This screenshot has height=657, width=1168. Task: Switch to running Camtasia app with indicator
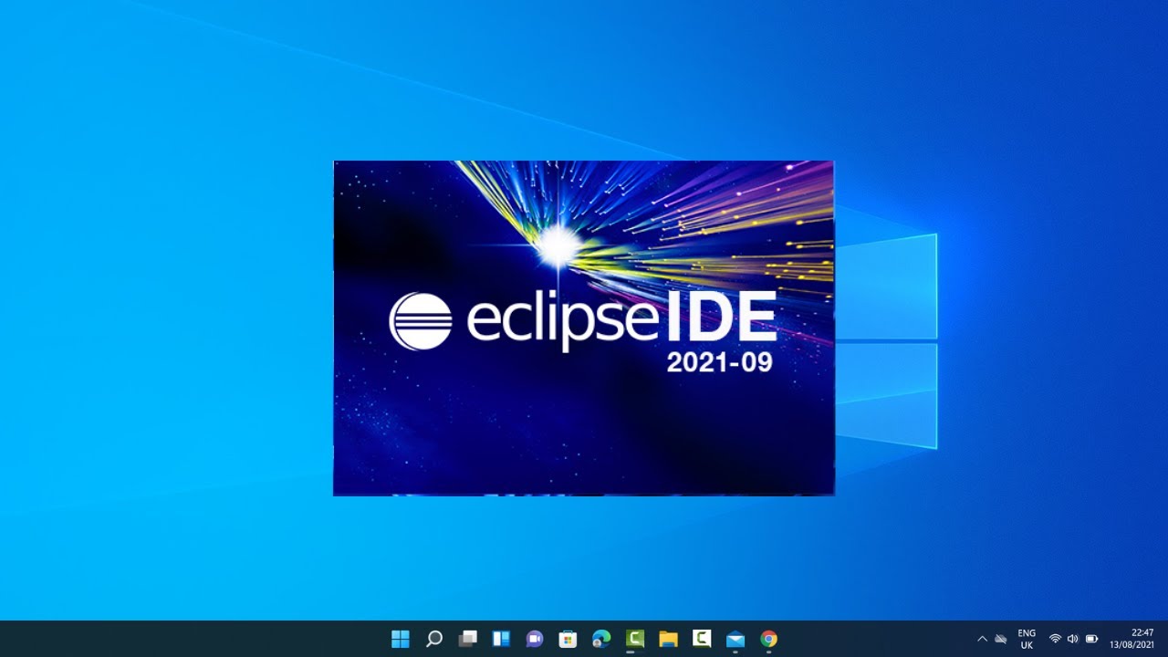tap(635, 639)
